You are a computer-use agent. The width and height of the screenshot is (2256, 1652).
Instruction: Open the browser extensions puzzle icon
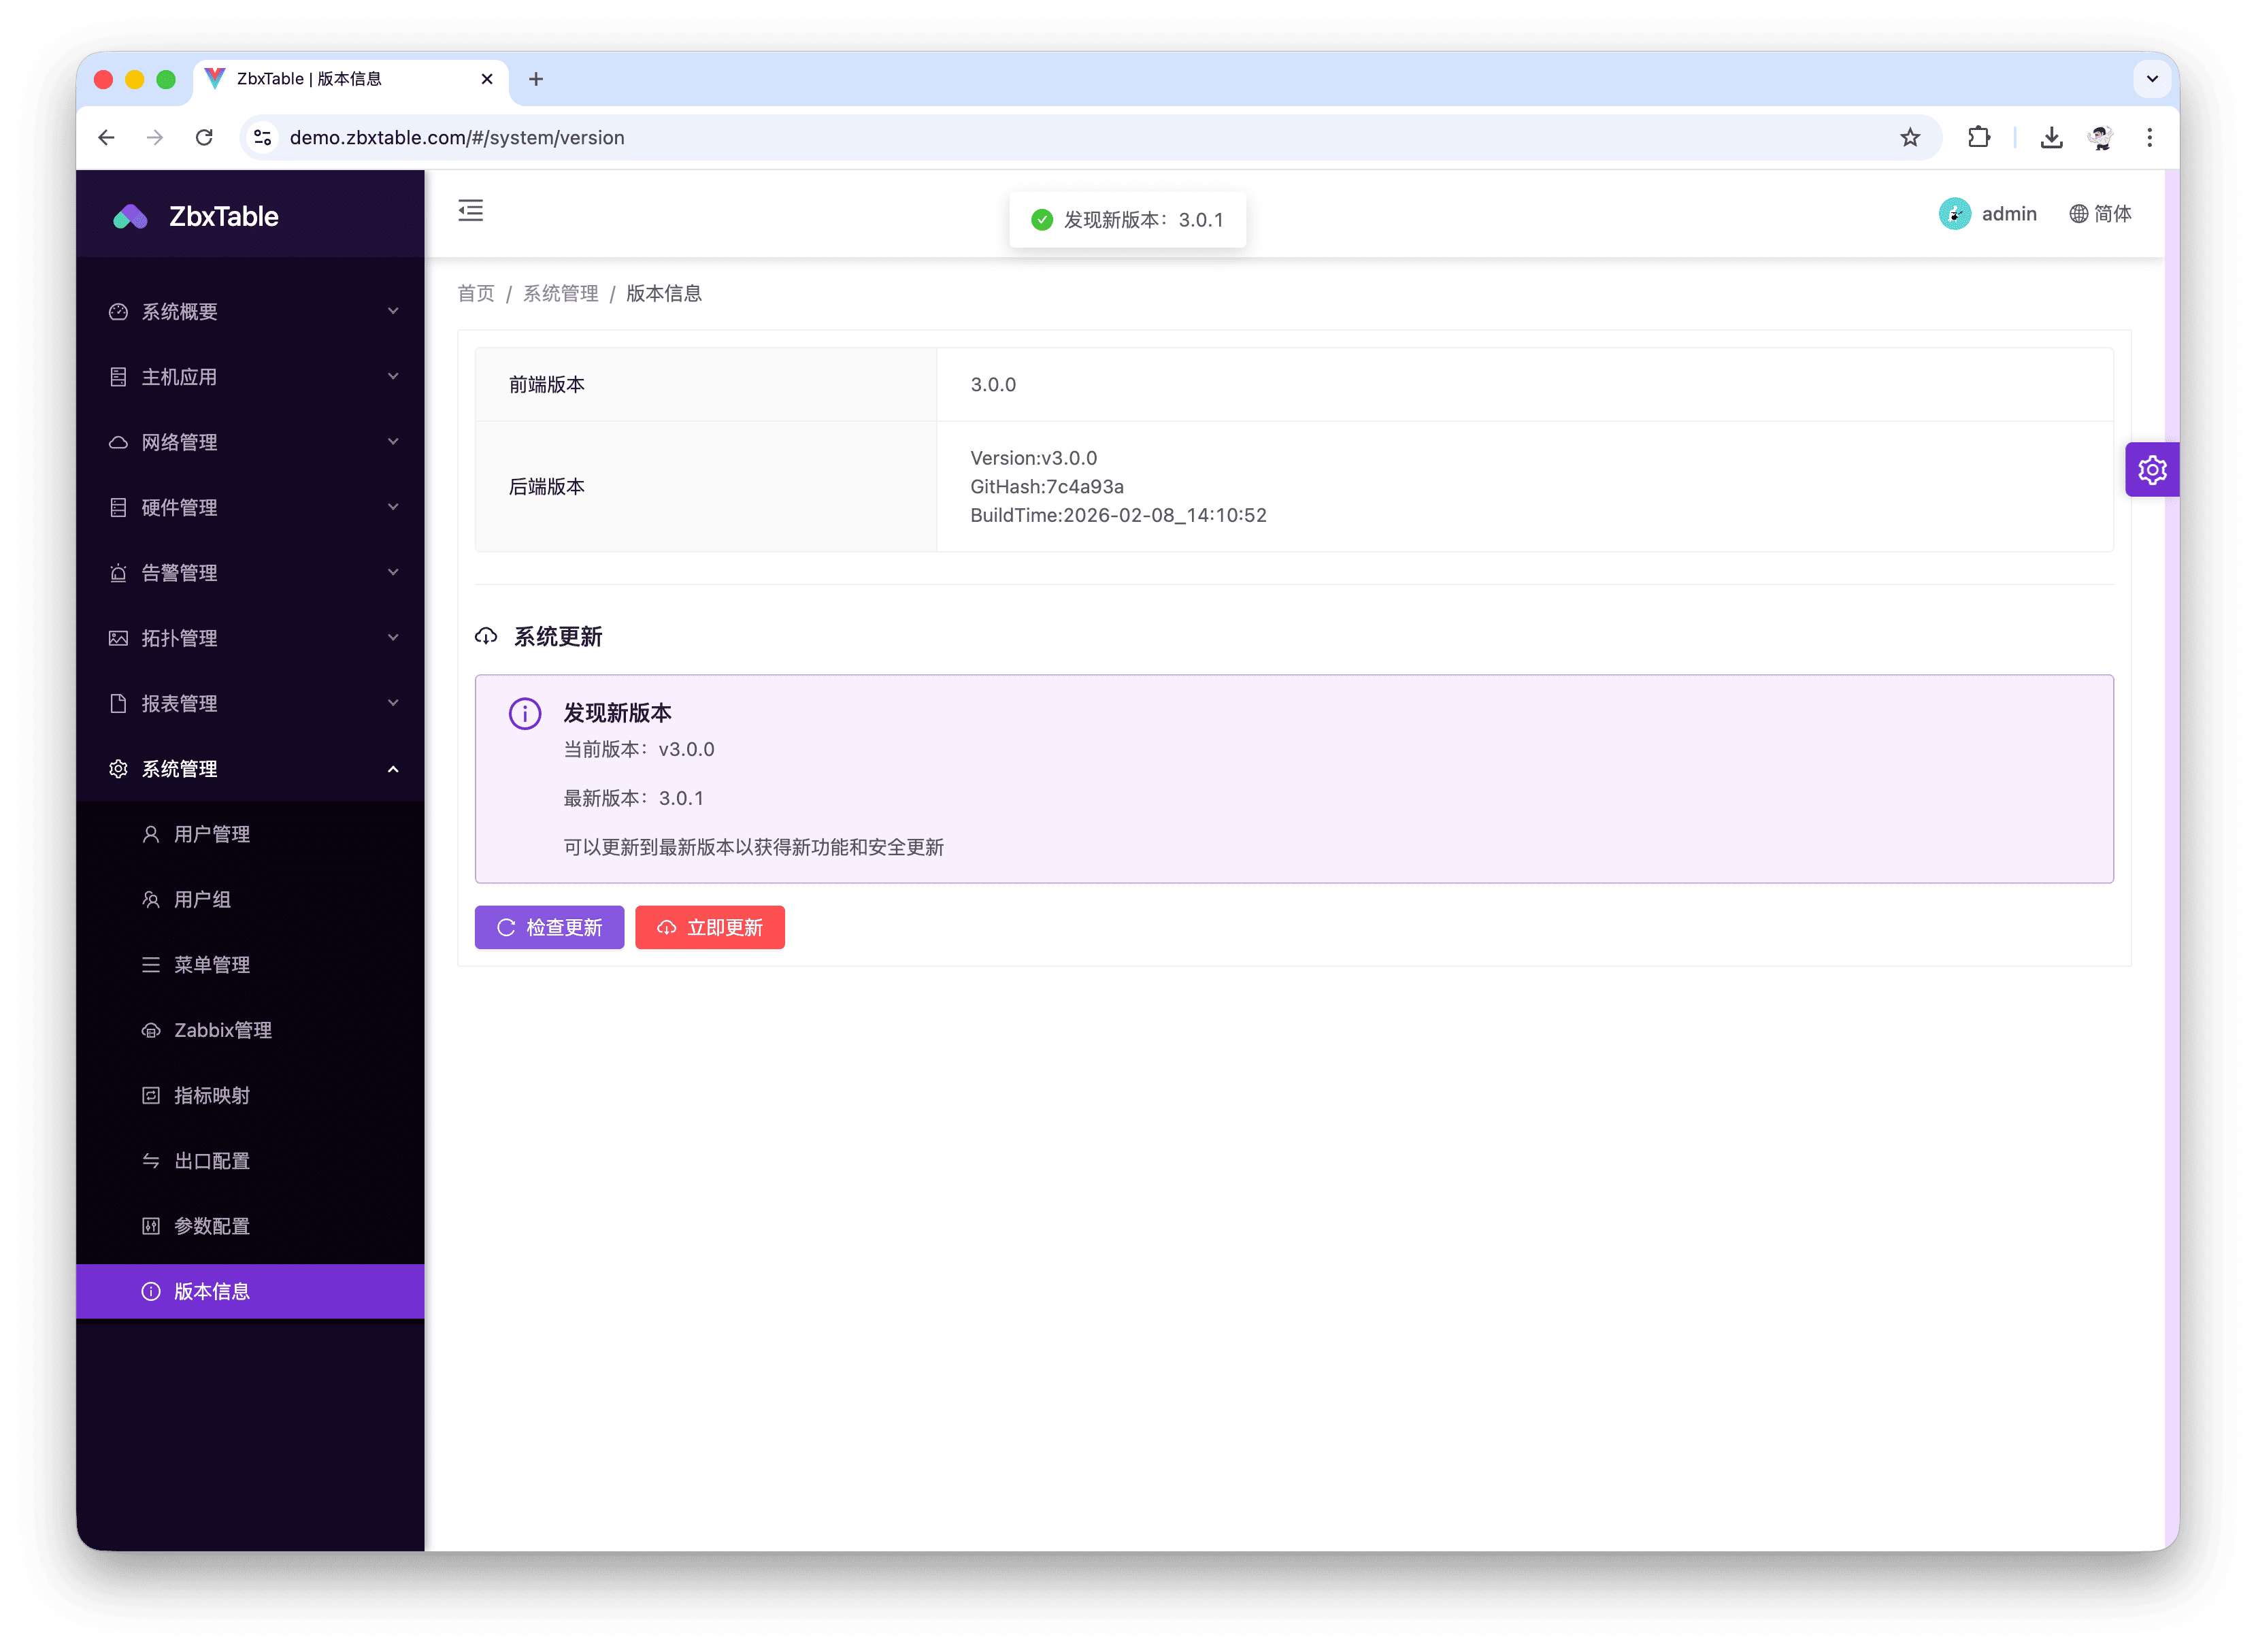(x=1978, y=138)
